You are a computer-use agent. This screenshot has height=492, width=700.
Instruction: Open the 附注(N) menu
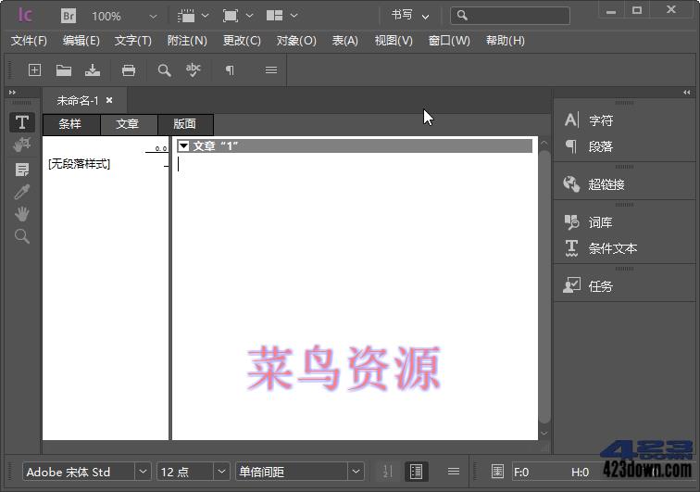click(187, 41)
